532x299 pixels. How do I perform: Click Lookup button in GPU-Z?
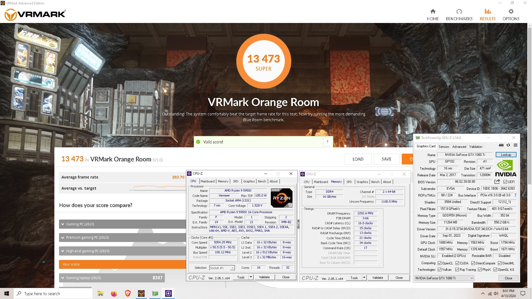coord(506,155)
